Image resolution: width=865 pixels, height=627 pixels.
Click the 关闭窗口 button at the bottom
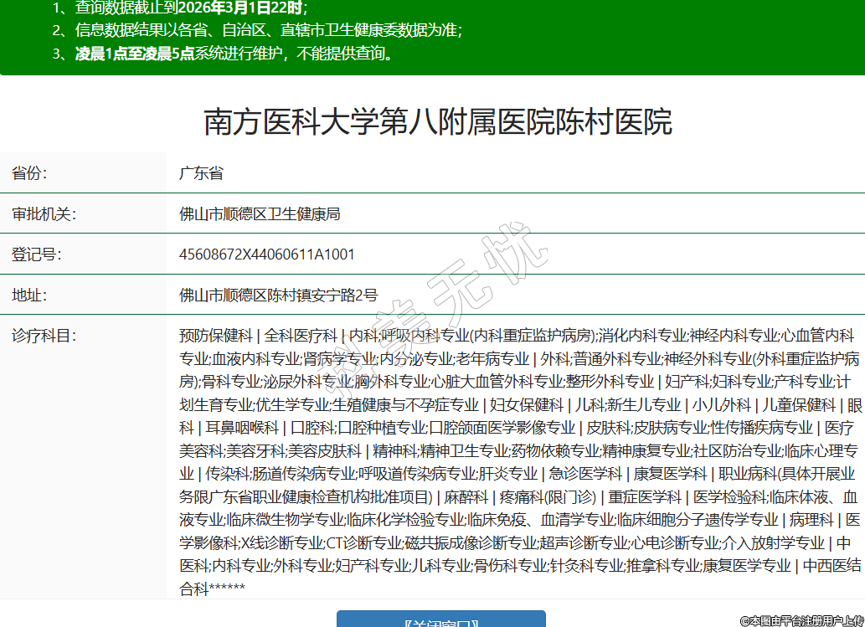pyautogui.click(x=441, y=619)
